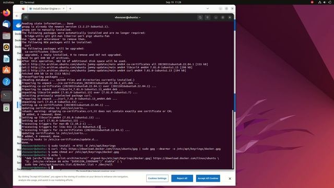
Task: Open the terminal hamburger menu
Action: pyautogui.click(x=207, y=17)
